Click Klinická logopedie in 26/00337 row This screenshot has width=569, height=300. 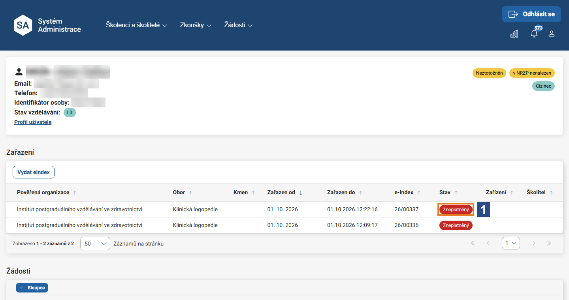(x=195, y=209)
